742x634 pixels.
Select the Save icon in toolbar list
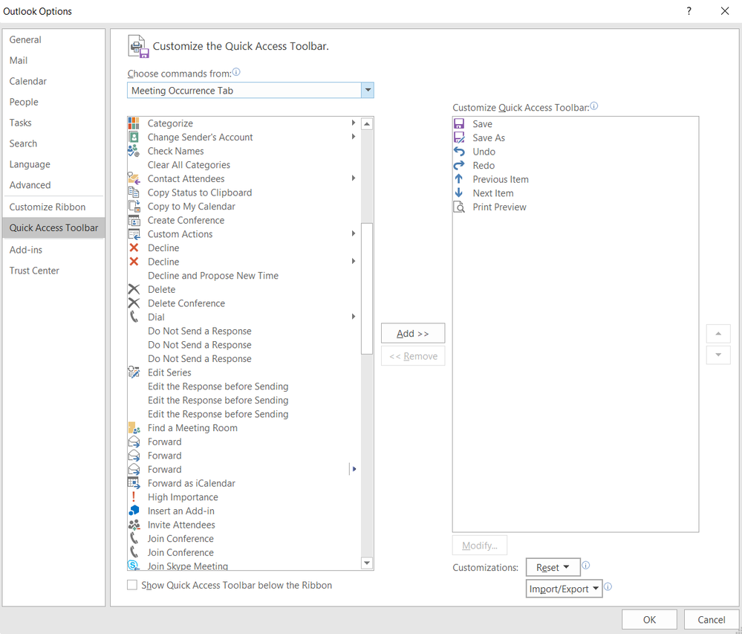coord(459,123)
